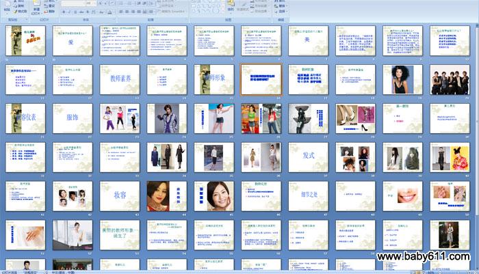Toggle Text Shadow formatting
This screenshot has height=274, width=479.
point(88,12)
